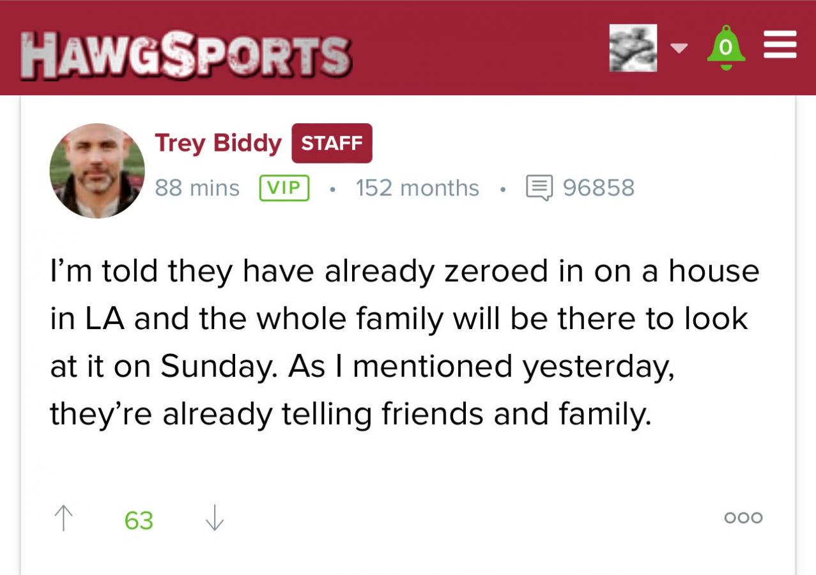Viewport: 816px width, 575px height.
Task: Click Trey Biddy's round avatar photo
Action: click(x=97, y=171)
